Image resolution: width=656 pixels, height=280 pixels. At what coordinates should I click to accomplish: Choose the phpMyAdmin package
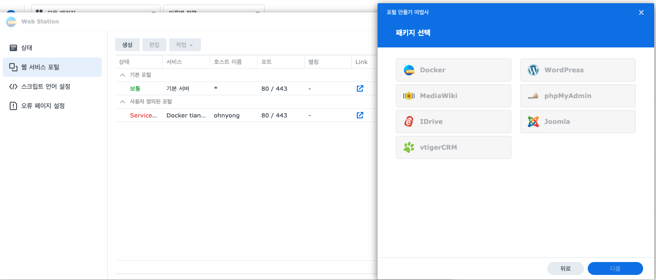pyautogui.click(x=578, y=96)
